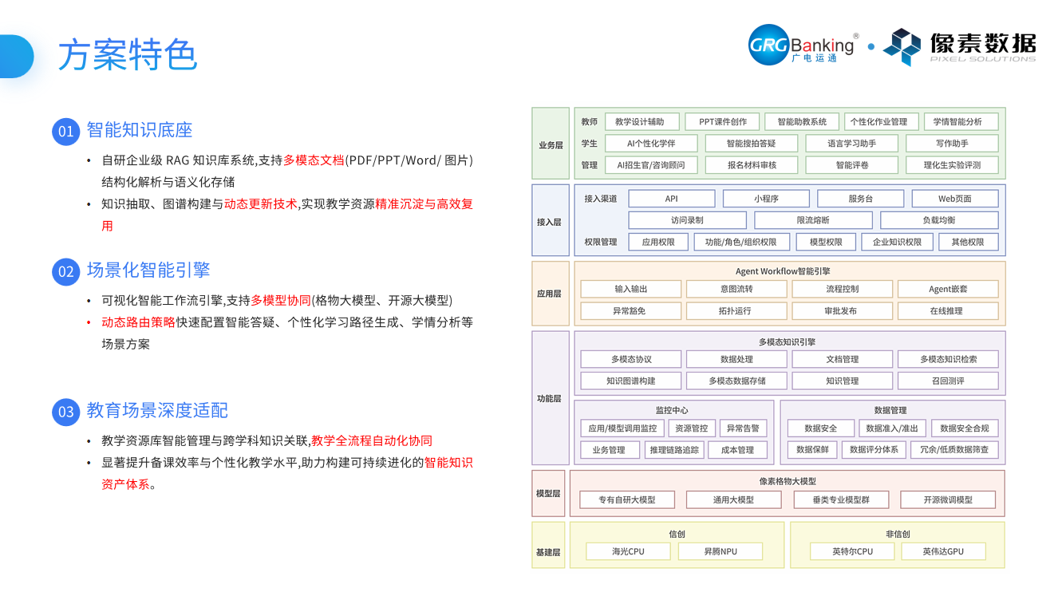Choose the 智能搜拍答疑 box
The width and height of the screenshot is (1054, 592).
point(751,144)
